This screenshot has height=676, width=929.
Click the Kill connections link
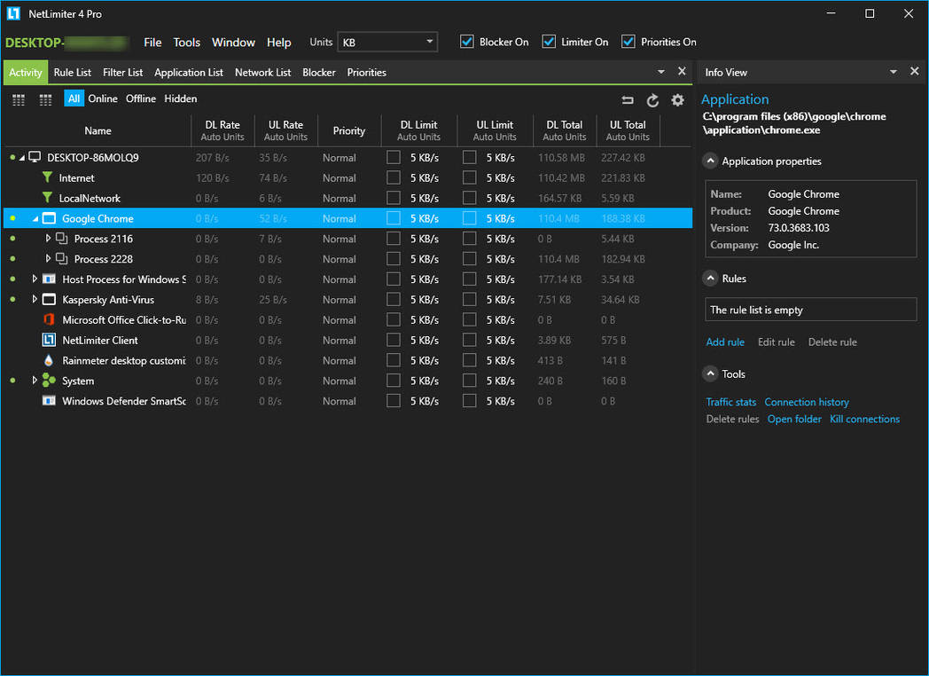tap(864, 420)
